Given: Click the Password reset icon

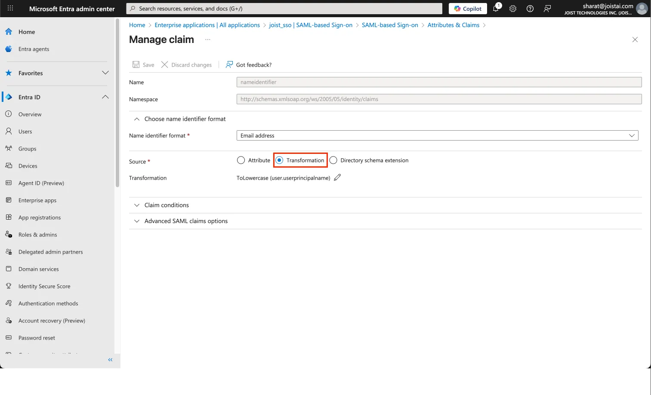Looking at the screenshot, I should 9,338.
